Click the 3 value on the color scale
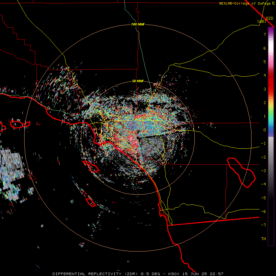This screenshot has height=276, width=276. click(x=265, y=89)
